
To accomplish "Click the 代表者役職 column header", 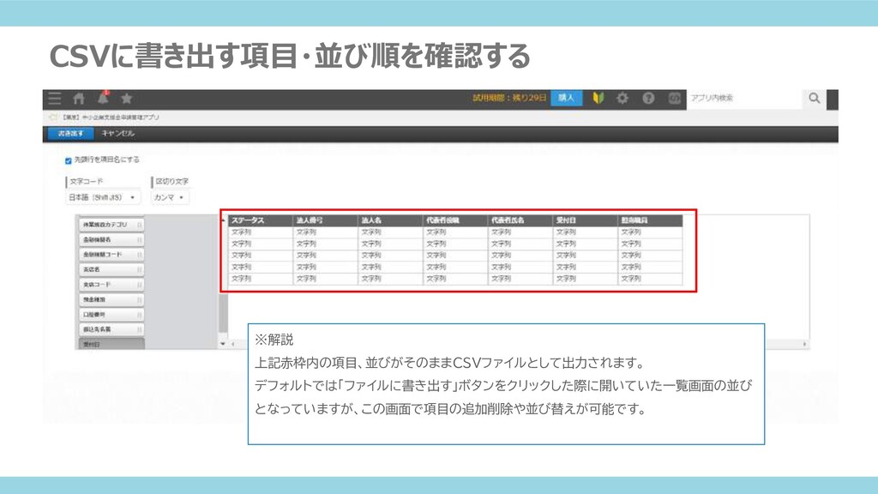I will coord(455,220).
